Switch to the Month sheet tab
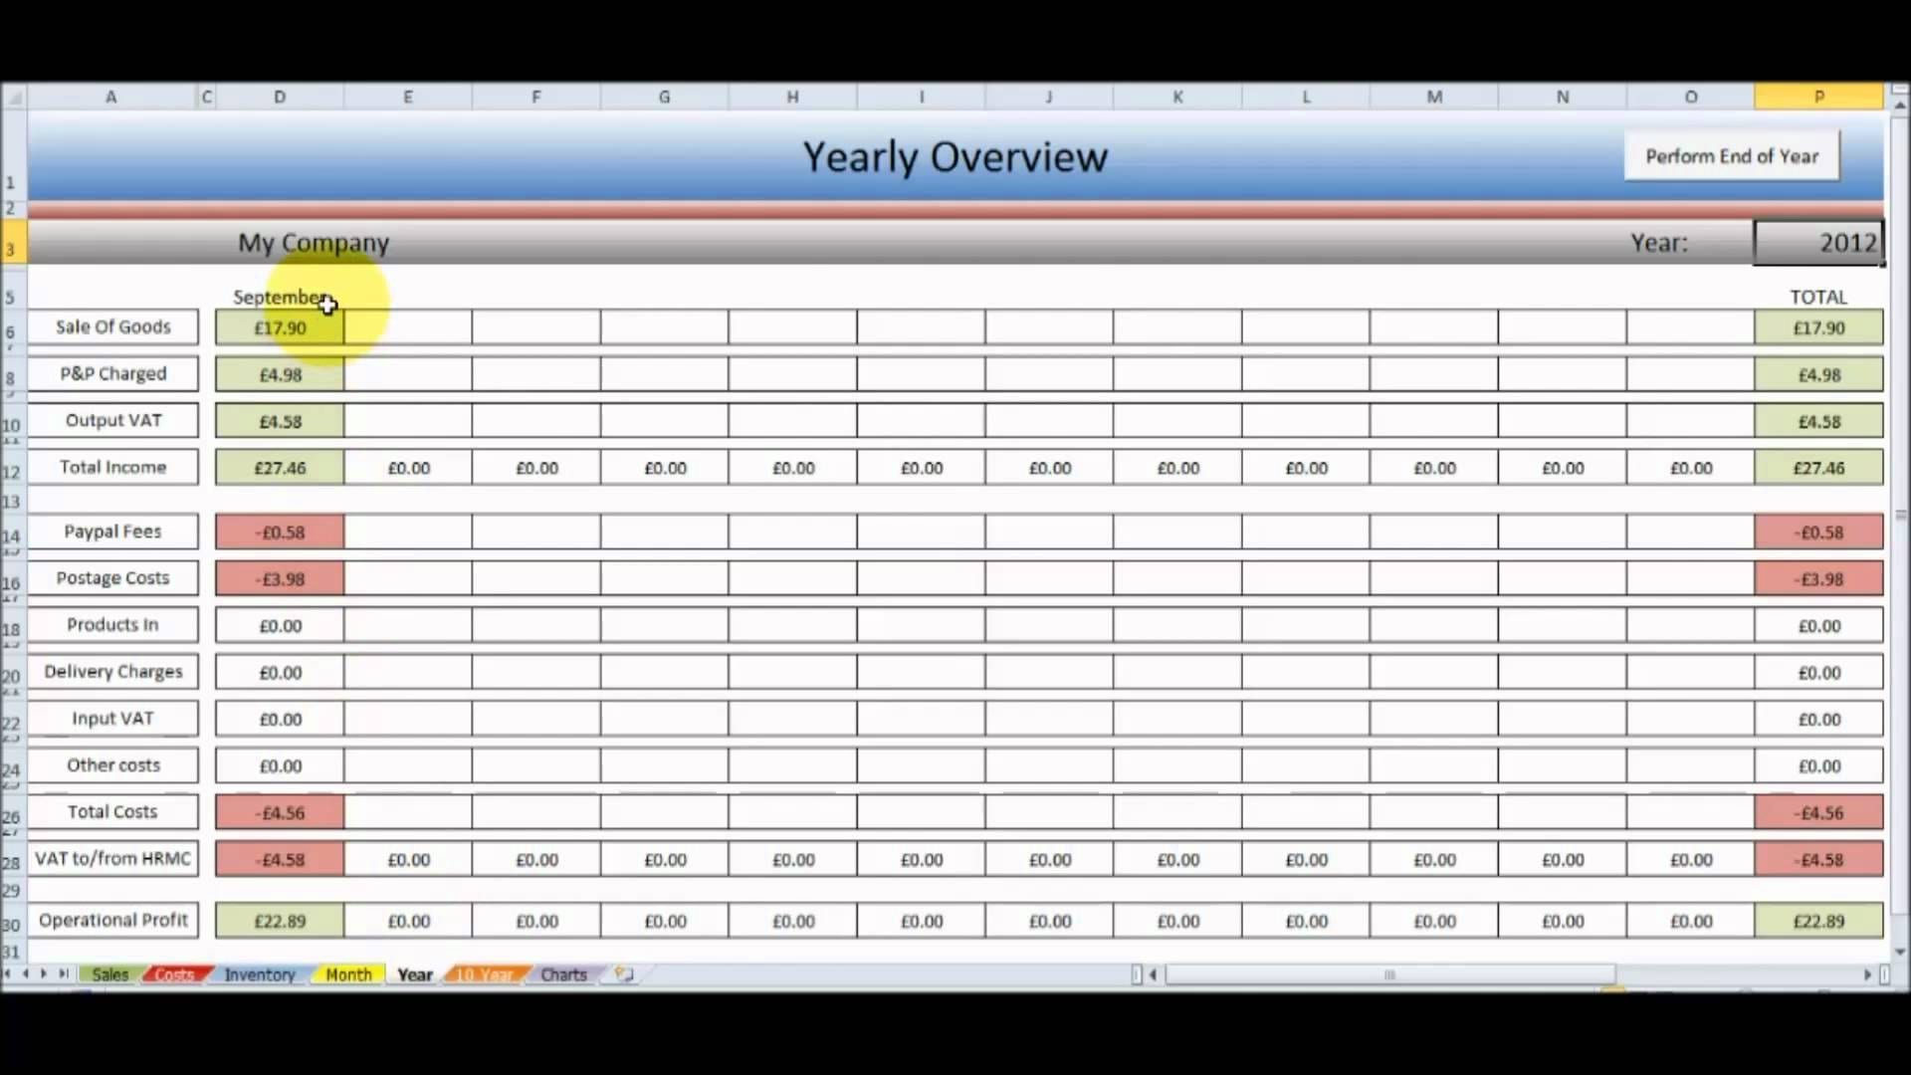This screenshot has width=1911, height=1075. click(346, 973)
